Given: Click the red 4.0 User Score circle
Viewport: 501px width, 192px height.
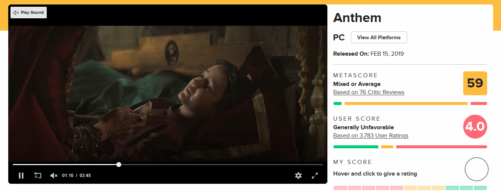Looking at the screenshot, I should tap(475, 127).
